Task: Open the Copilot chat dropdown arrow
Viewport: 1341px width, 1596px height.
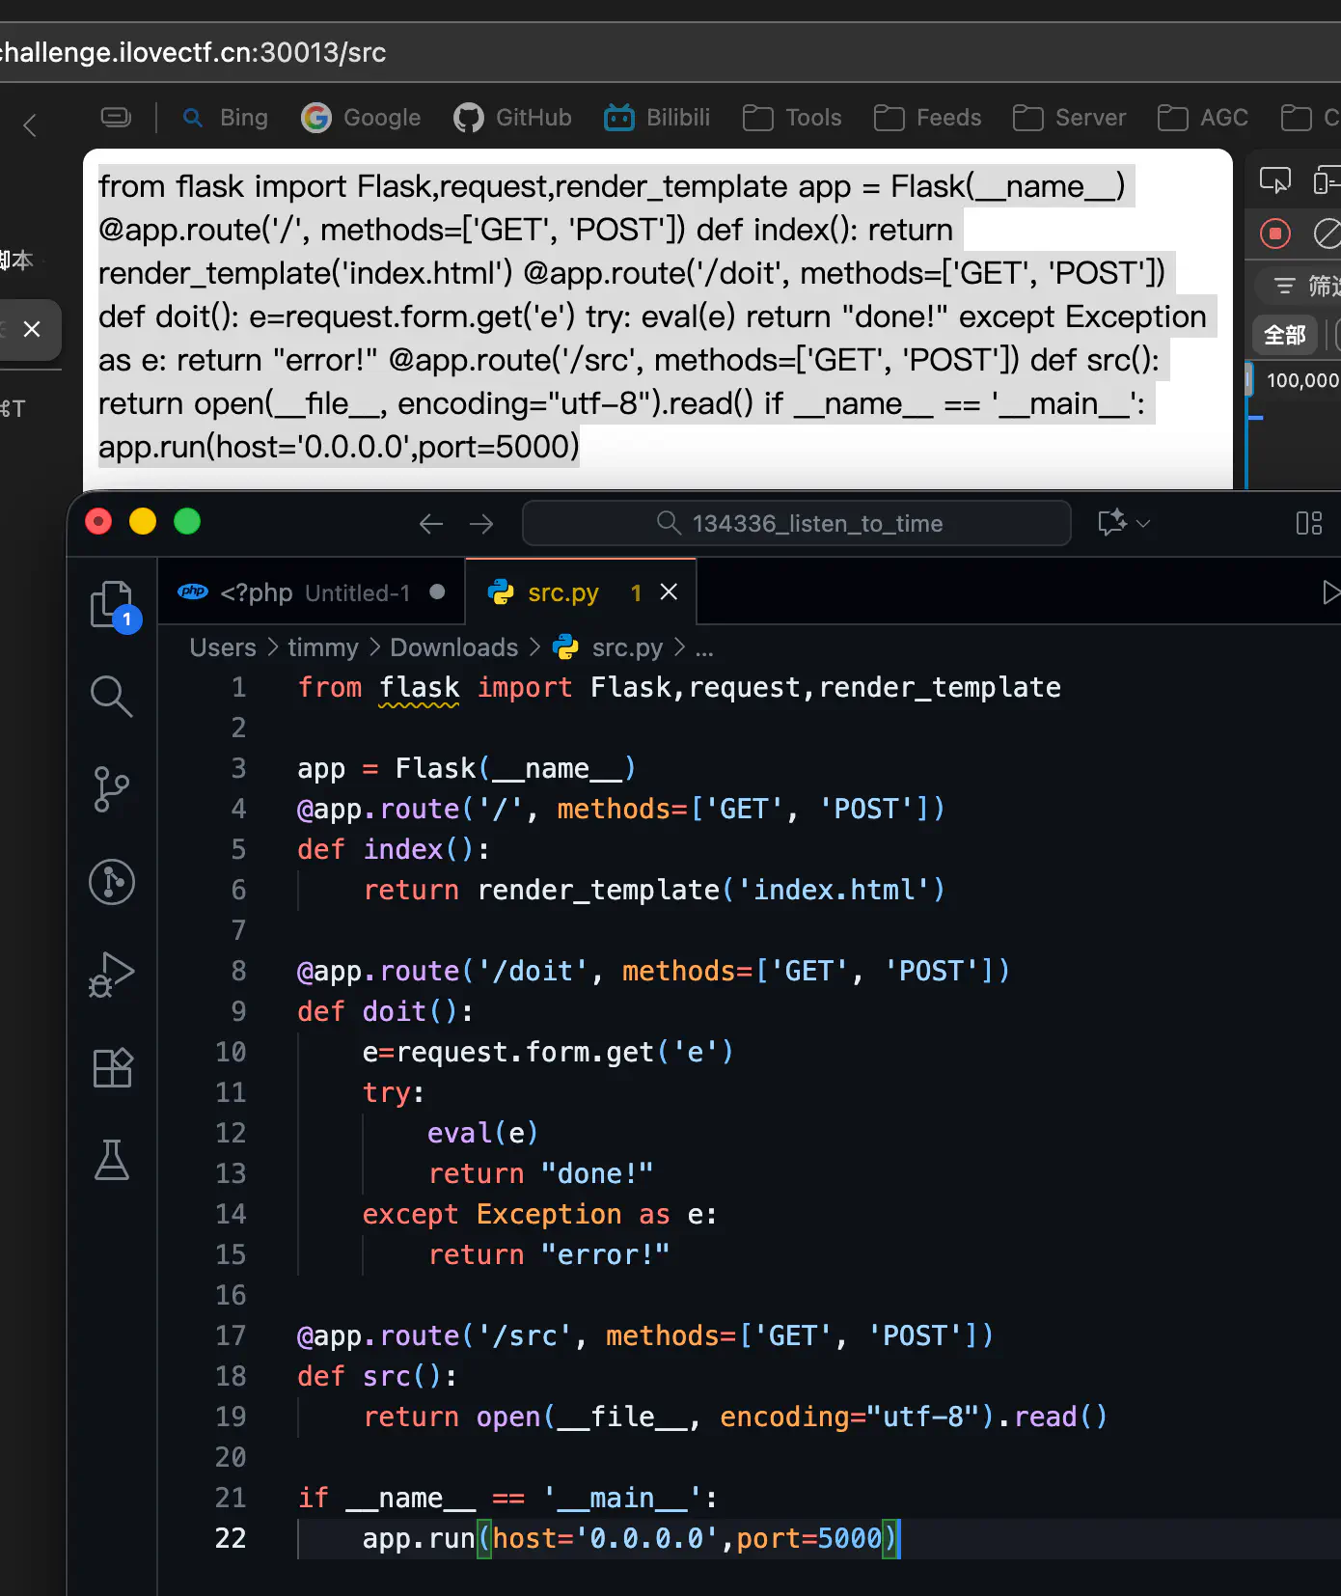Action: pyautogui.click(x=1143, y=523)
